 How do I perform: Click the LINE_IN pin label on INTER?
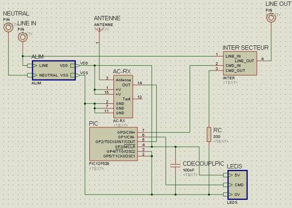pyautogui.click(x=233, y=56)
